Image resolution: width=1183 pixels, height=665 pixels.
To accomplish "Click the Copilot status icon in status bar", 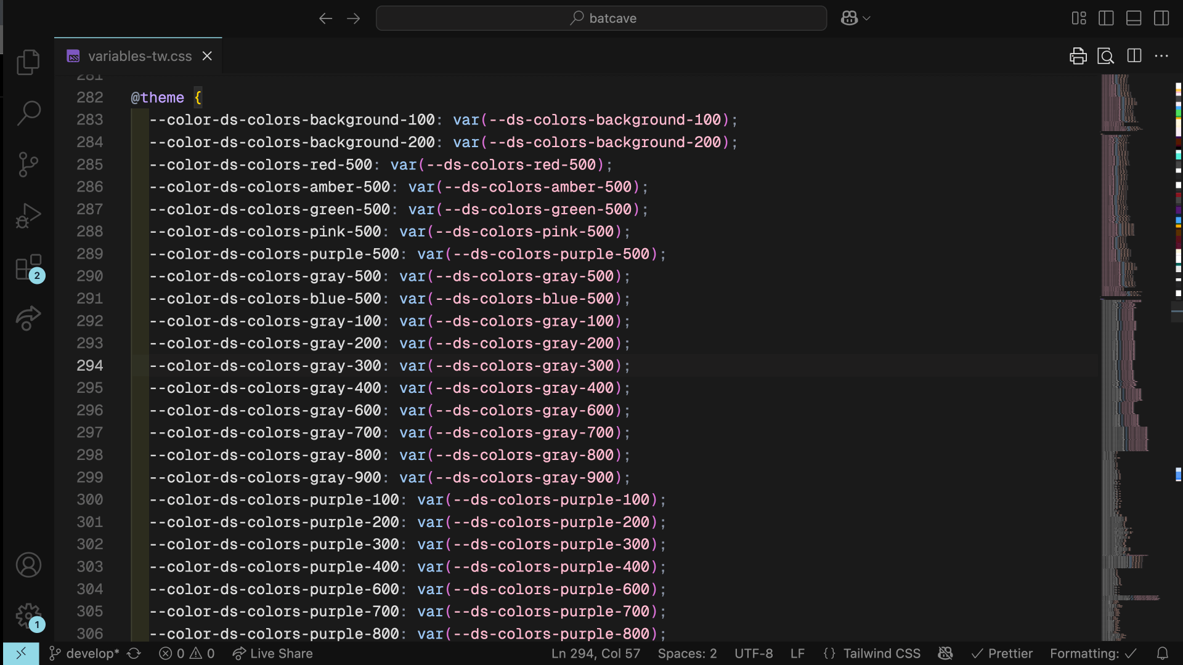I will tap(945, 653).
